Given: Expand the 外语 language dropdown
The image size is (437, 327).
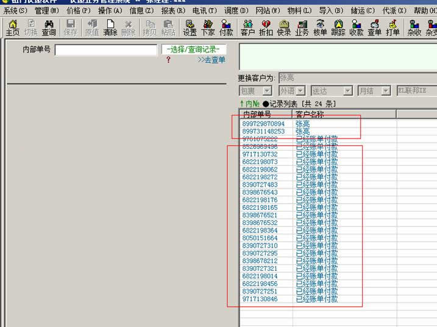Looking at the screenshot, I should pyautogui.click(x=300, y=91).
